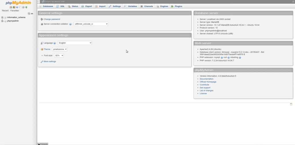Open the Language dropdown showing English
This screenshot has width=295, height=145.
pyautogui.click(x=75, y=43)
